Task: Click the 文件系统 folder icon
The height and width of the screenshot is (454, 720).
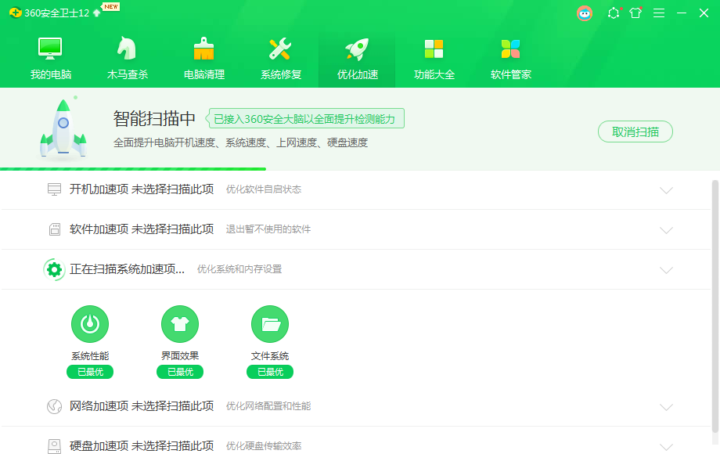Action: pos(270,324)
